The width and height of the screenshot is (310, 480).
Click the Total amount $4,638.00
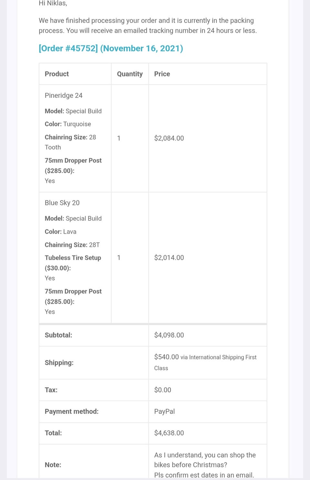[169, 433]
